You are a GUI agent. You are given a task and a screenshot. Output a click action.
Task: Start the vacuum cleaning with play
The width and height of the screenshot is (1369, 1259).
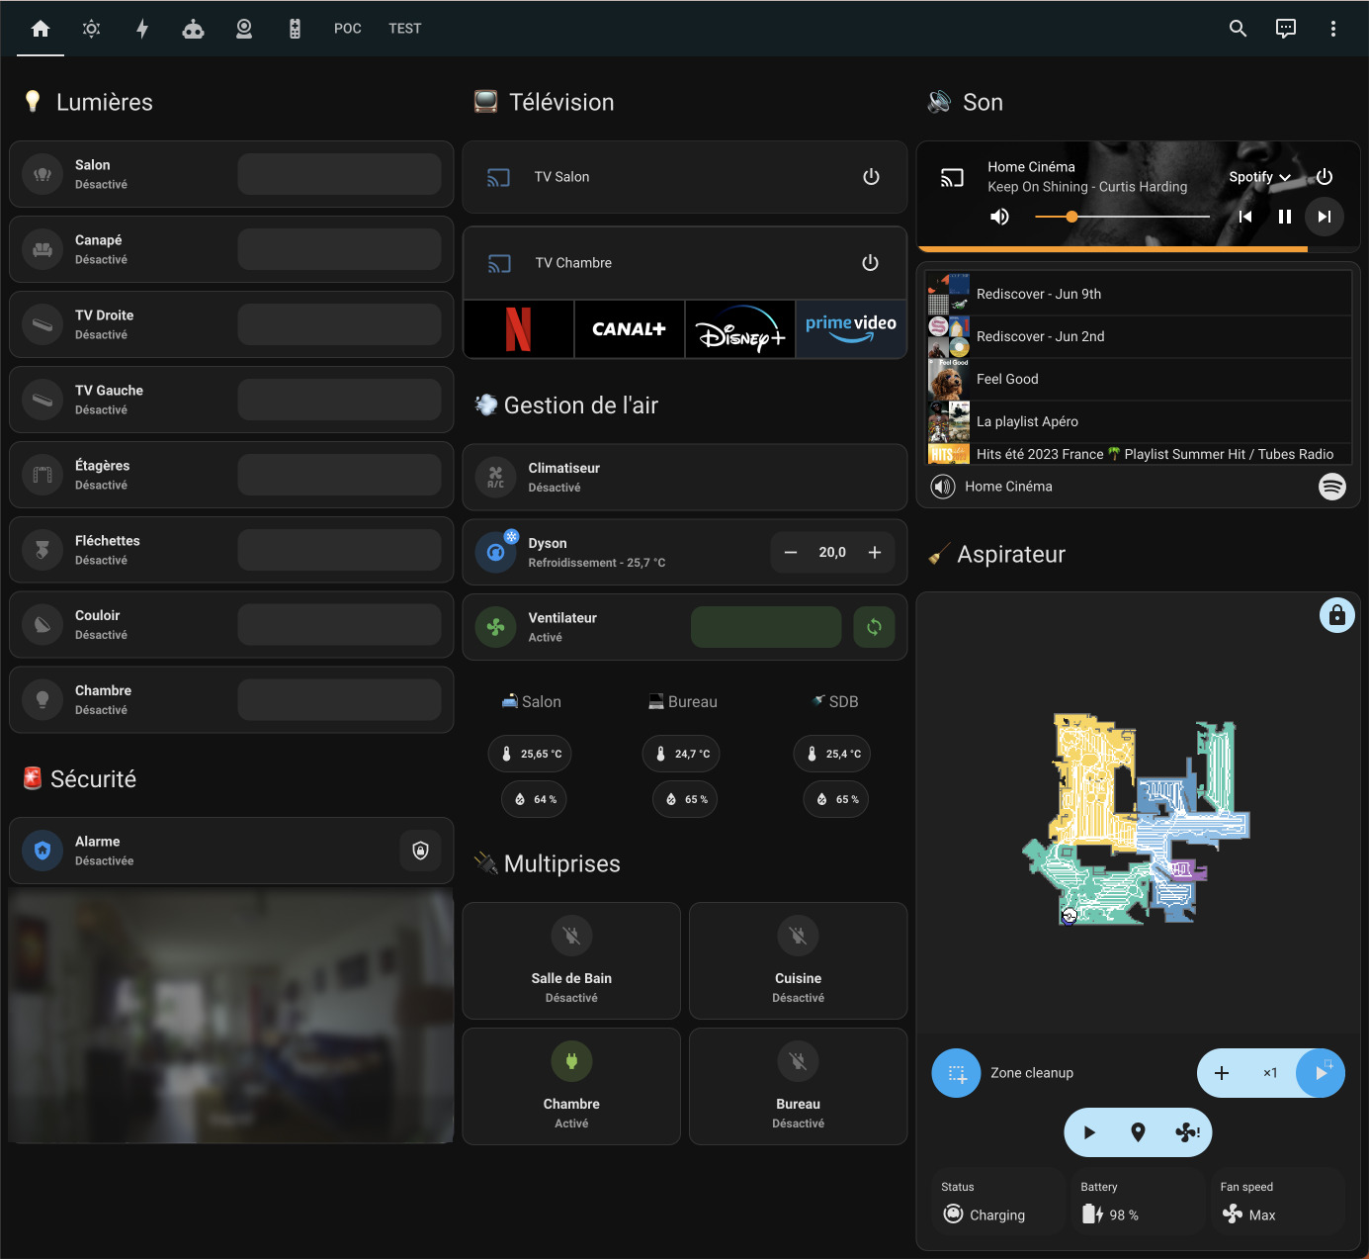coord(1089,1132)
